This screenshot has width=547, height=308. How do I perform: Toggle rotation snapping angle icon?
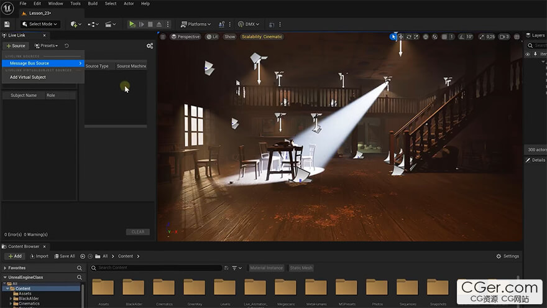(x=461, y=37)
